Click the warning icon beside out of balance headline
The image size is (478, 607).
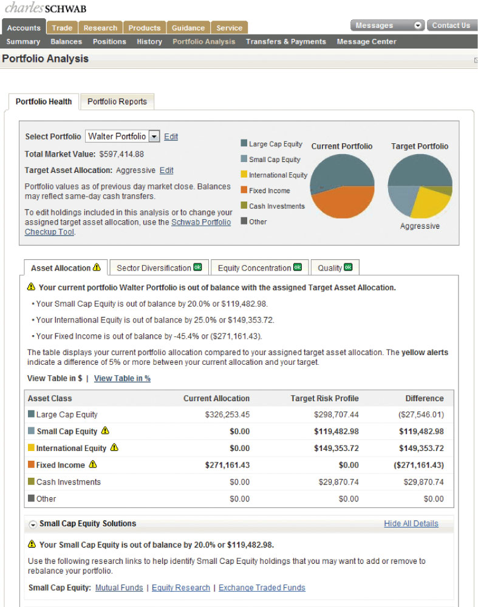coord(31,287)
